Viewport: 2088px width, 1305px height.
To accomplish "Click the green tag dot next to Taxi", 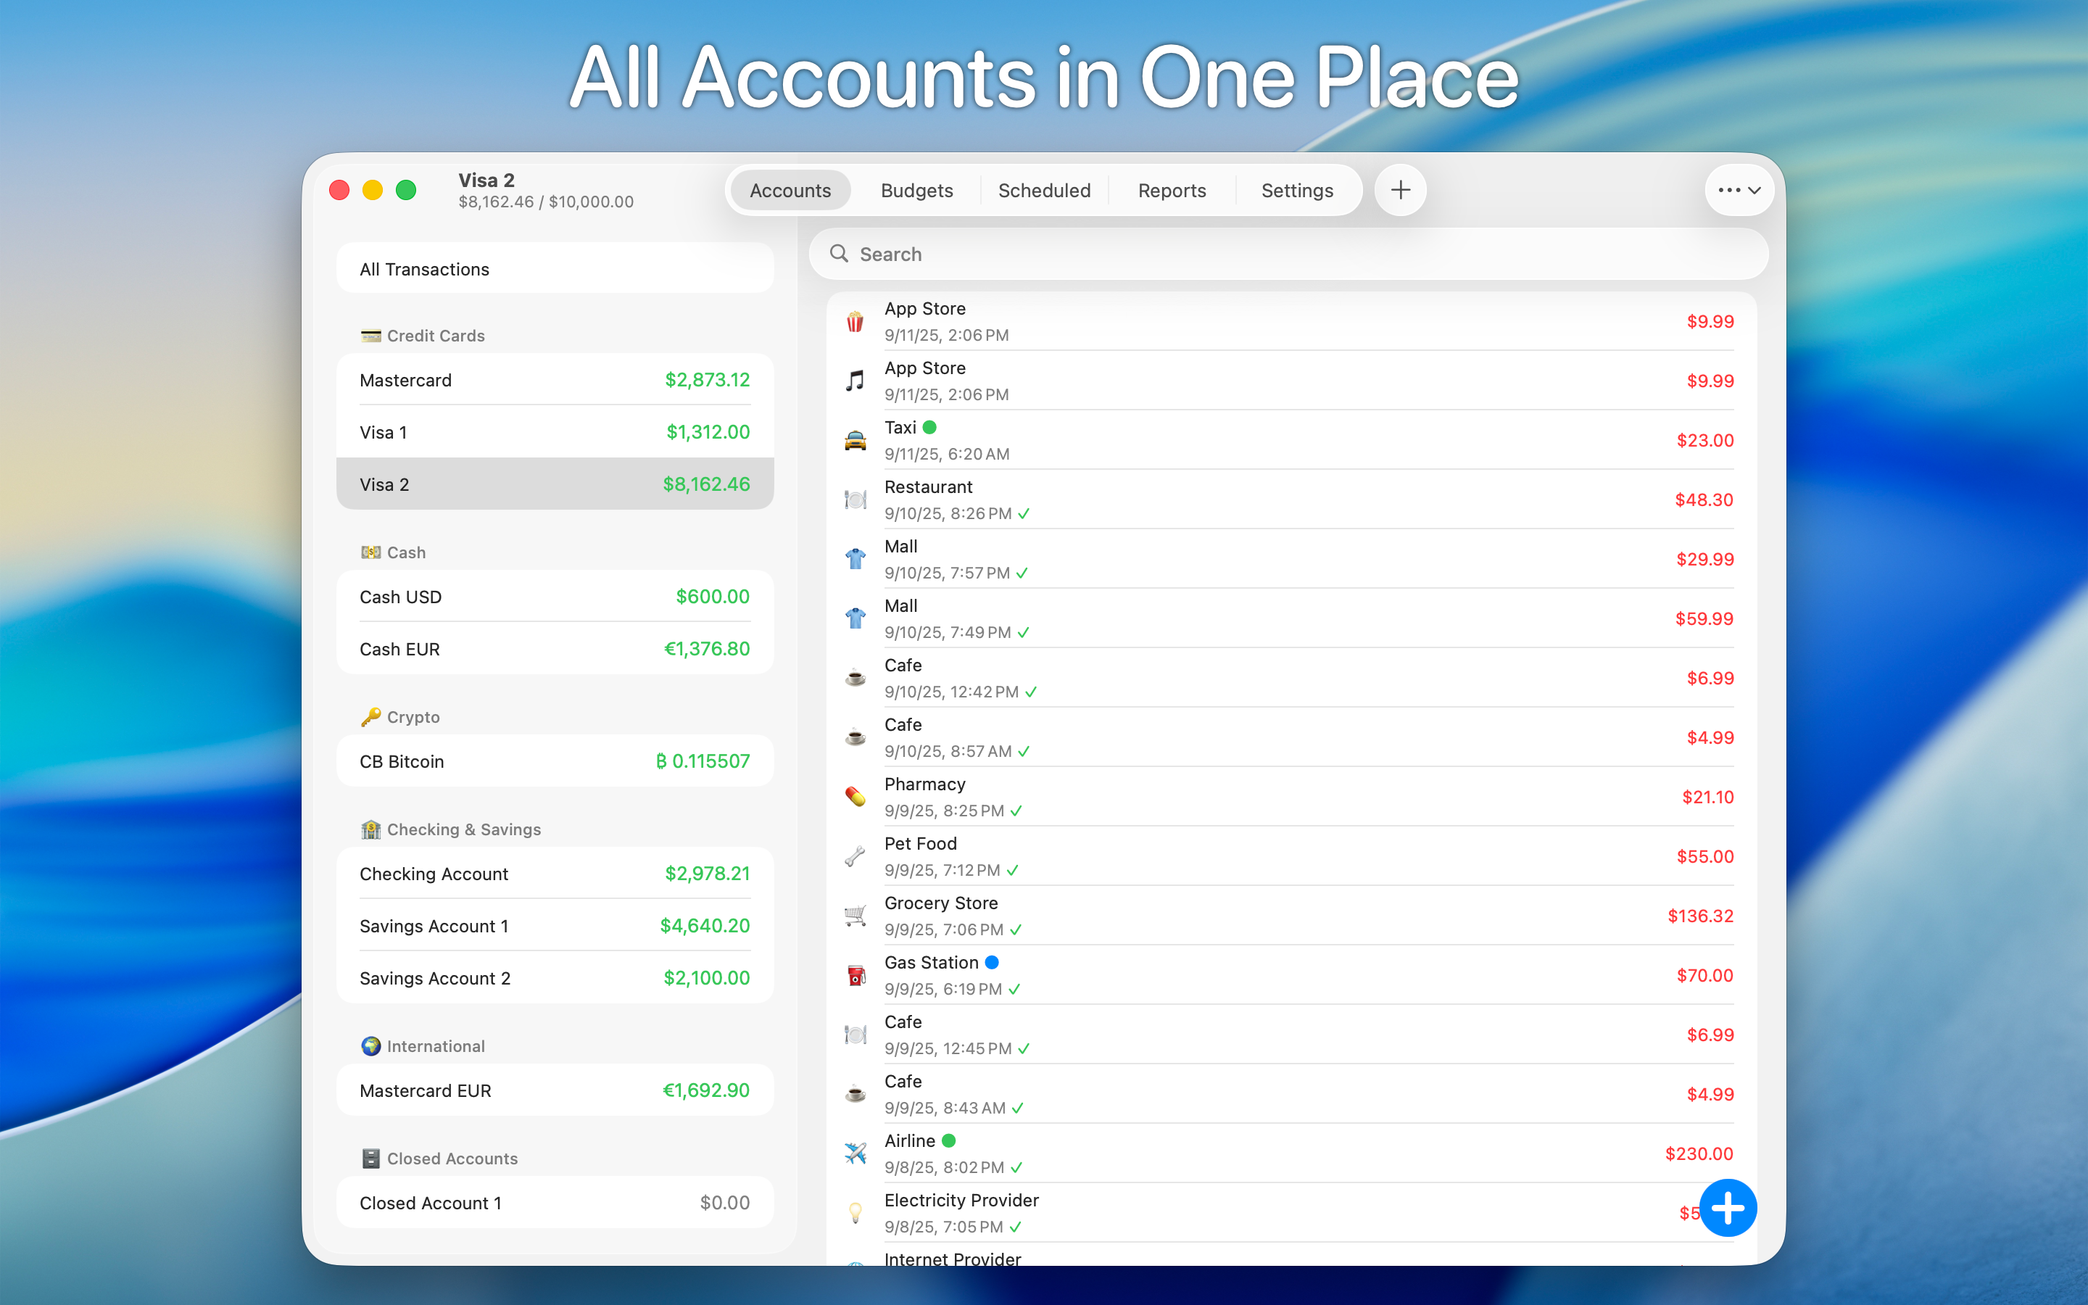I will 929,427.
